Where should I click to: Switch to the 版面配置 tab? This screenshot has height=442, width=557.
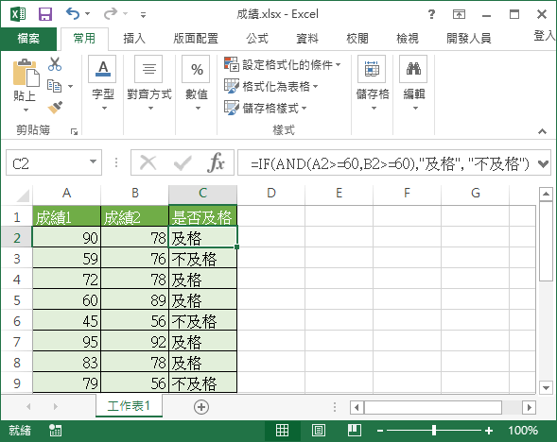pyautogui.click(x=196, y=39)
